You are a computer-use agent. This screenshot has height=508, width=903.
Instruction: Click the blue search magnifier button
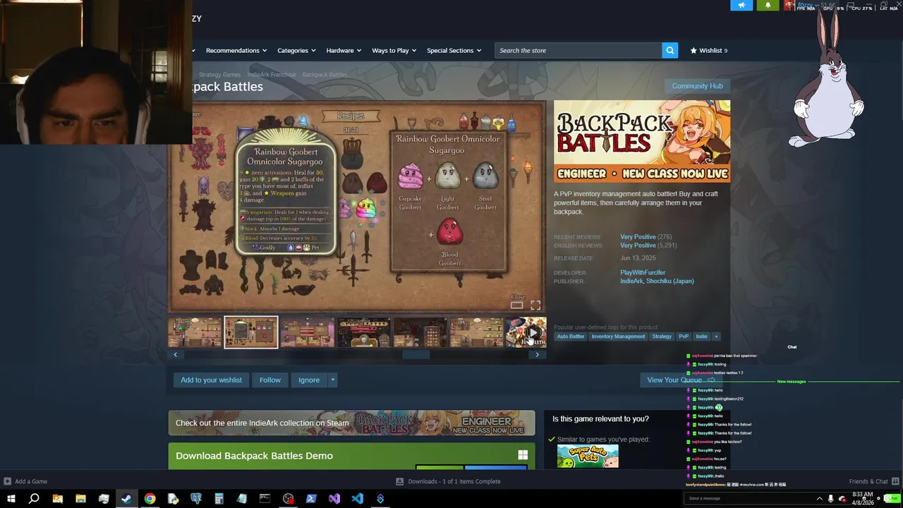[670, 50]
